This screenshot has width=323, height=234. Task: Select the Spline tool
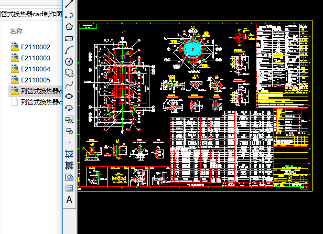click(x=69, y=84)
